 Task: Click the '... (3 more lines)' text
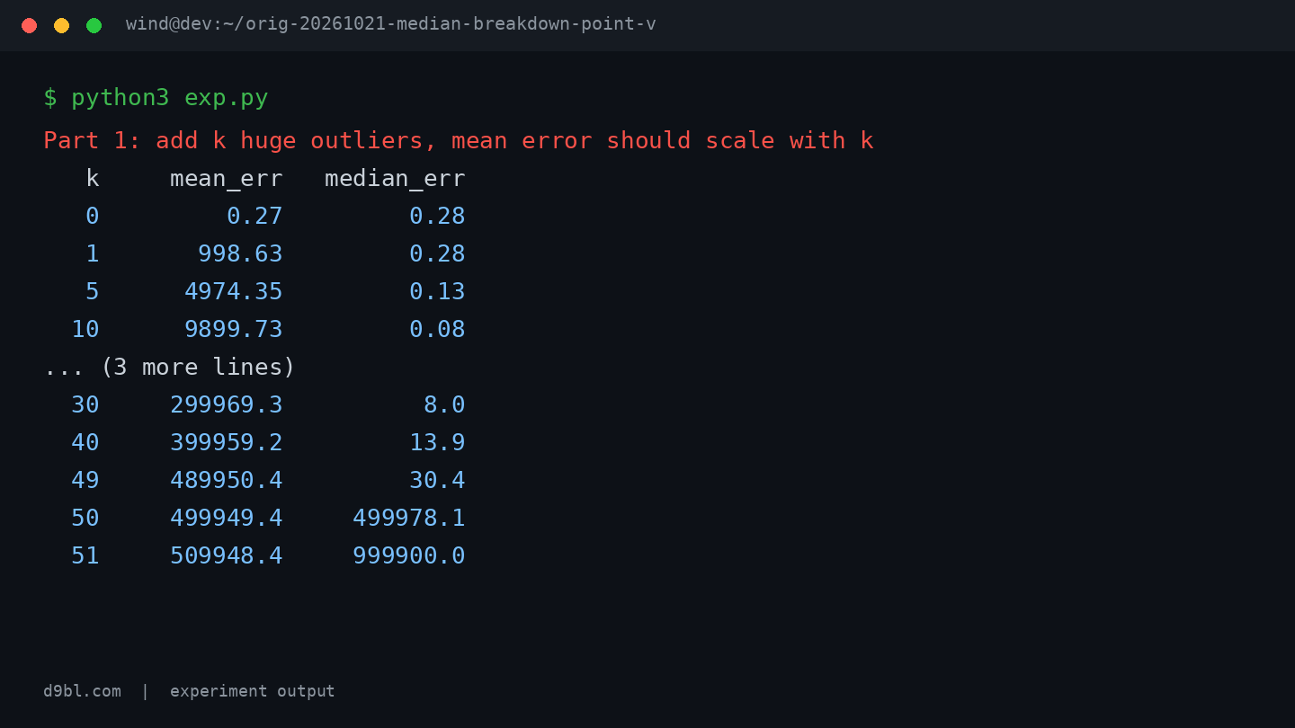(x=169, y=367)
